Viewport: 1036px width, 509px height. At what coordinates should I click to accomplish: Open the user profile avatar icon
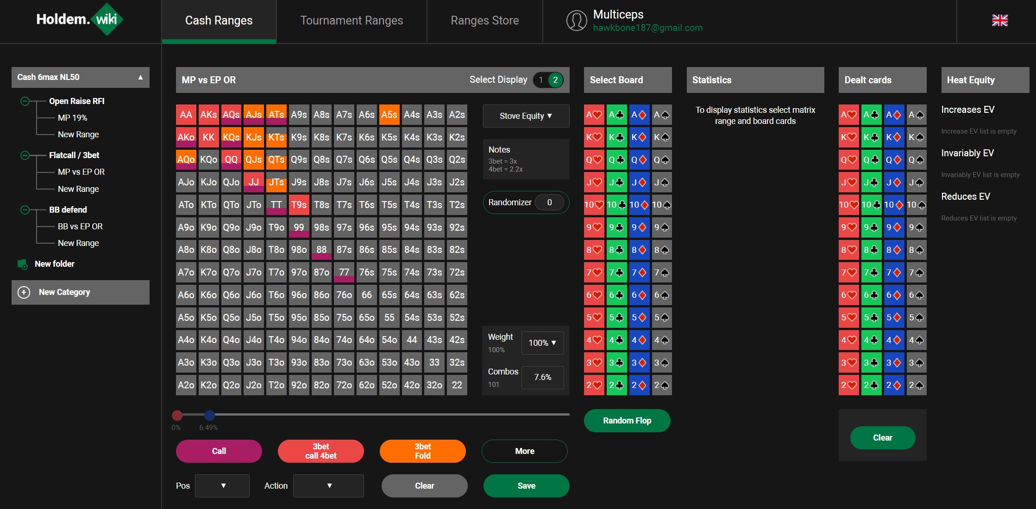[x=577, y=20]
